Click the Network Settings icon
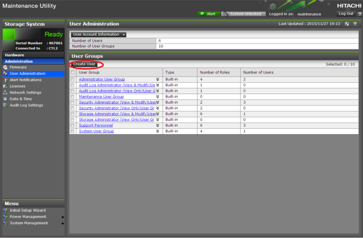The image size is (363, 238). pyautogui.click(x=5, y=93)
